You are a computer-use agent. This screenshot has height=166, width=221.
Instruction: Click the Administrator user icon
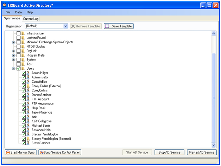tap(28, 77)
